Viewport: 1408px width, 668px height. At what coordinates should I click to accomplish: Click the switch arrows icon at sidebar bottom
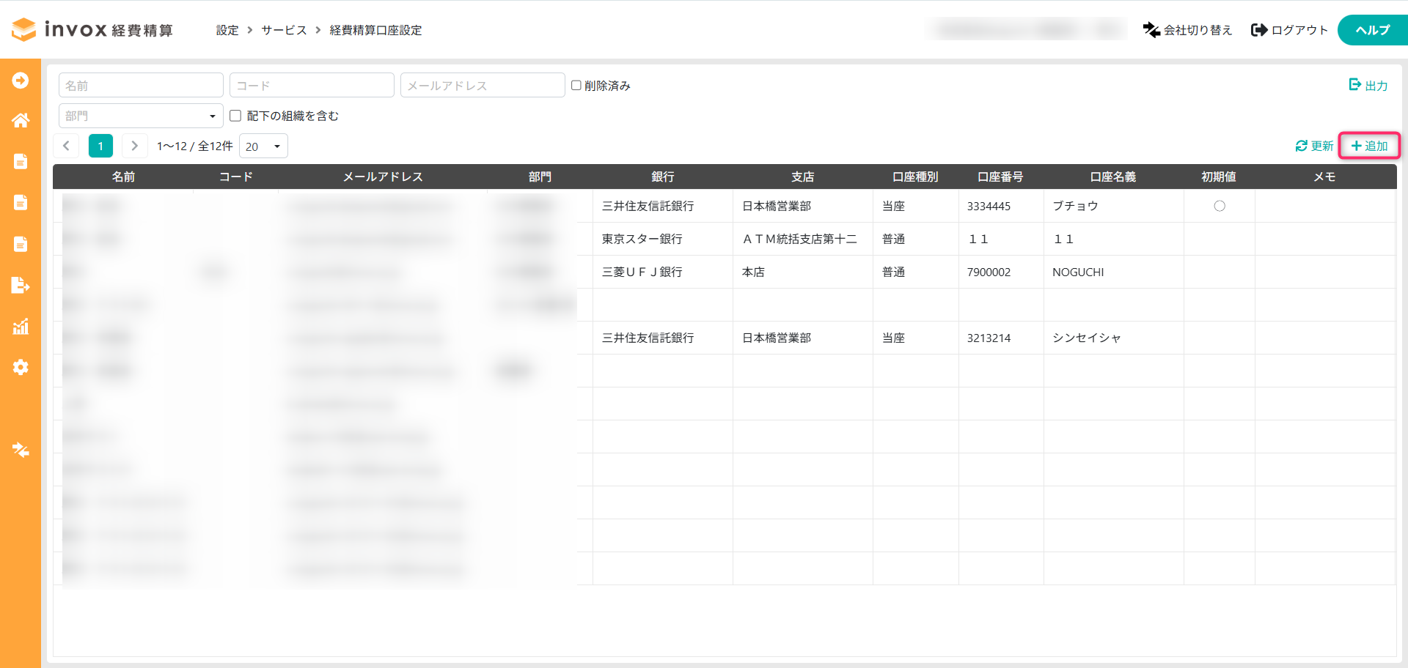[21, 450]
